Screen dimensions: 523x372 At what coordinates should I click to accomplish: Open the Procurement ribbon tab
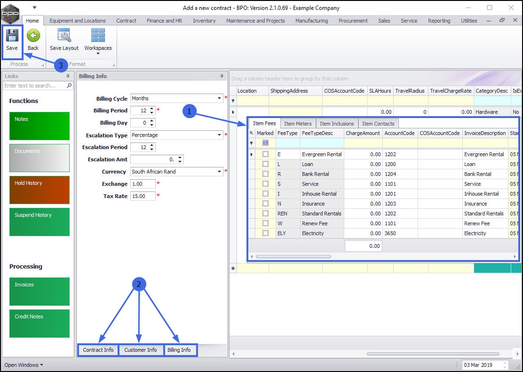coord(353,21)
